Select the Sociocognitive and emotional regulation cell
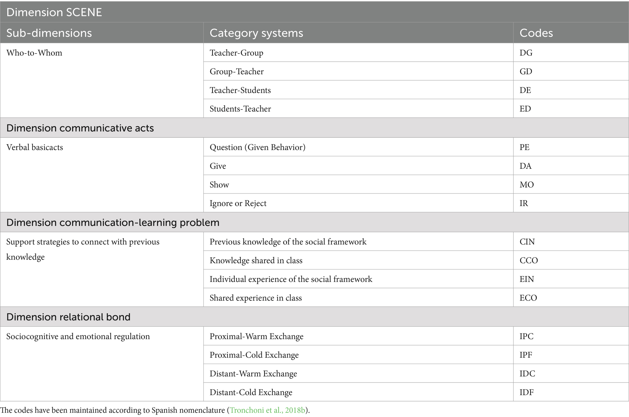 tap(102, 364)
